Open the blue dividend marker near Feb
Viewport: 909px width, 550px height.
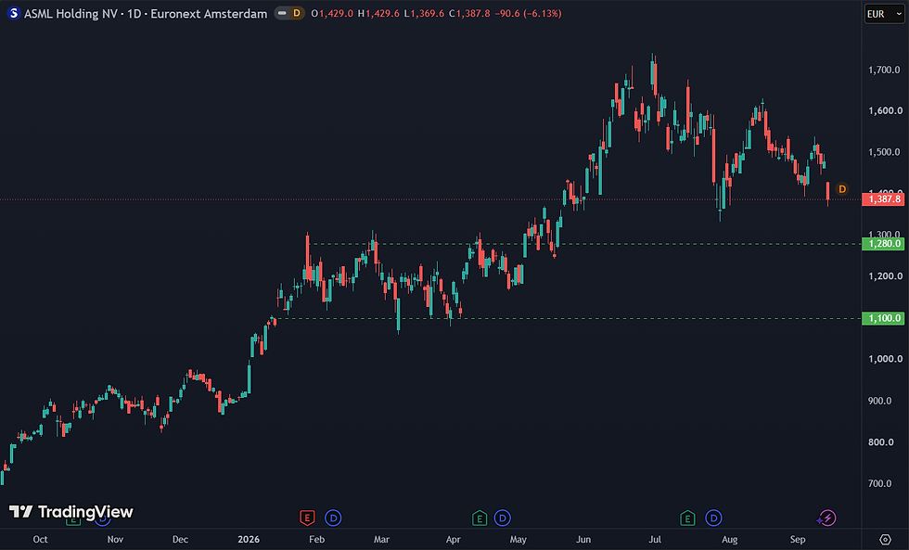pos(333,518)
